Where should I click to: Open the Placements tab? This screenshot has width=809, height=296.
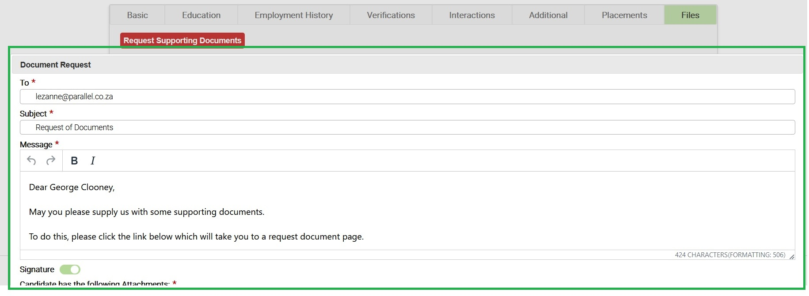click(x=624, y=15)
